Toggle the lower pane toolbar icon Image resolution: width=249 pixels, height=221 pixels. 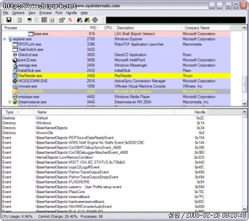coord(44,20)
